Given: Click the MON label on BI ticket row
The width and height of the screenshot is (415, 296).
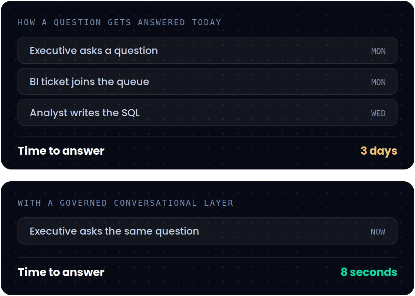Looking at the screenshot, I should point(378,83).
